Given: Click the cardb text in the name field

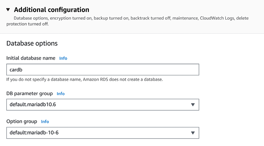Looking at the screenshot, I should (x=17, y=69).
